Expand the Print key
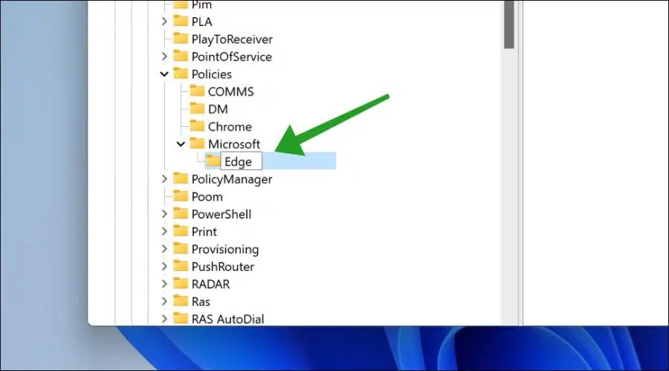 pyautogui.click(x=164, y=232)
